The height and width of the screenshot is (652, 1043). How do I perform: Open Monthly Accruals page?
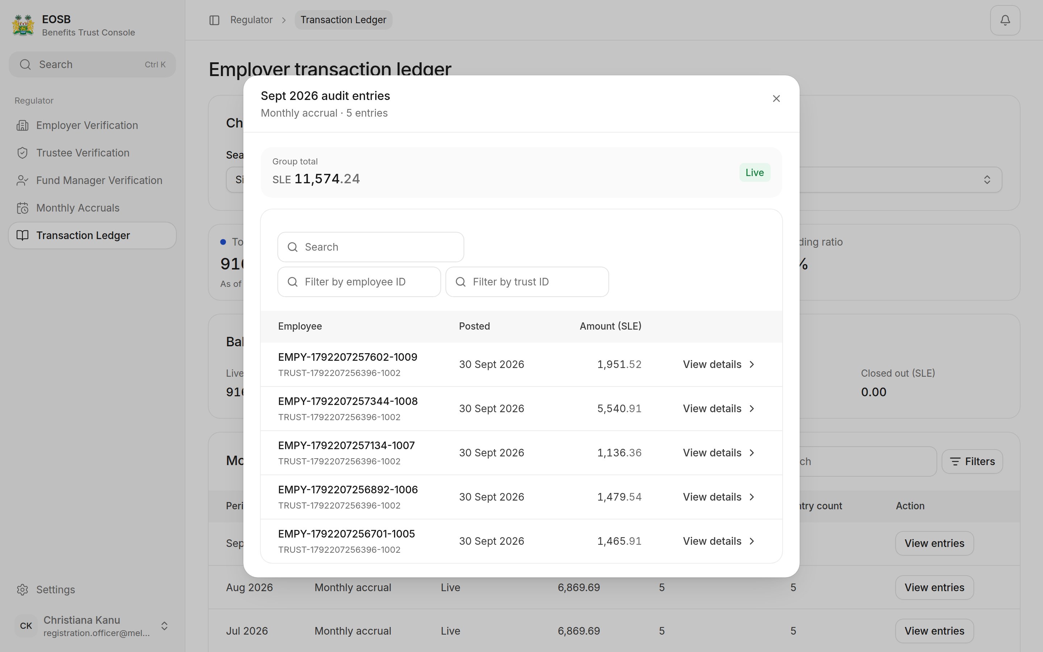pos(92,208)
